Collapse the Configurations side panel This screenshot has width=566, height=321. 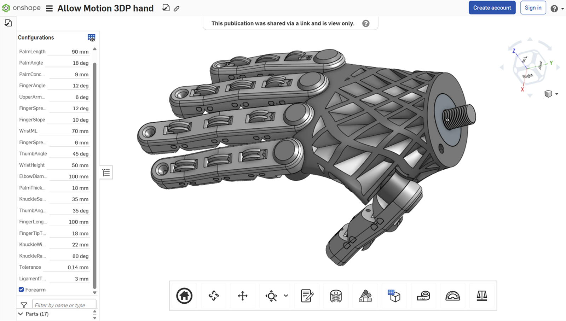click(x=106, y=173)
